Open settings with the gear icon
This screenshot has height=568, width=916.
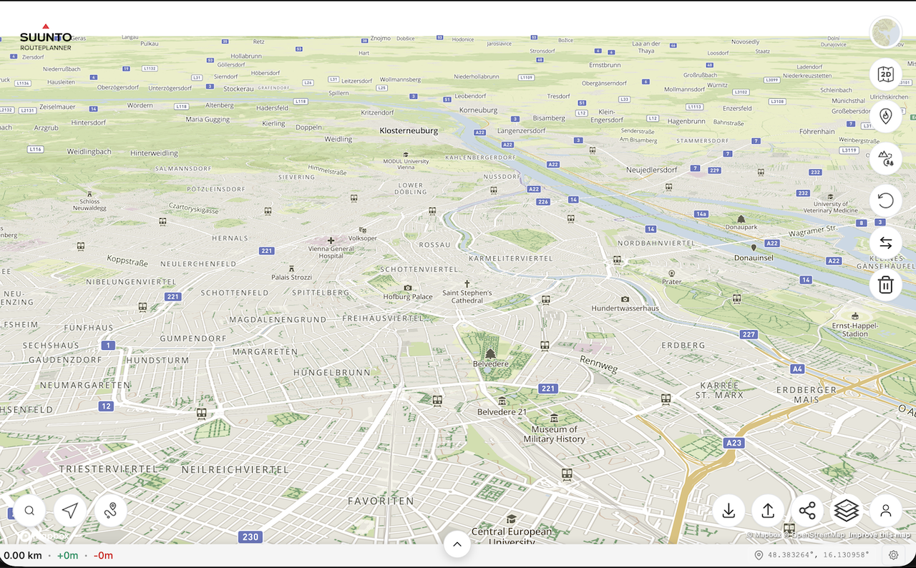point(893,555)
